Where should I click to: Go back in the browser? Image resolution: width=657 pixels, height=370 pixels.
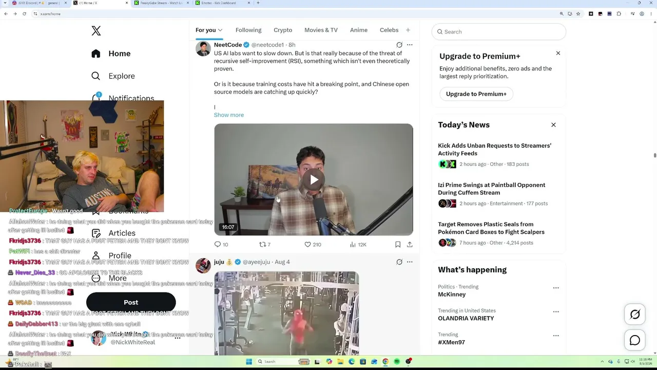6,14
